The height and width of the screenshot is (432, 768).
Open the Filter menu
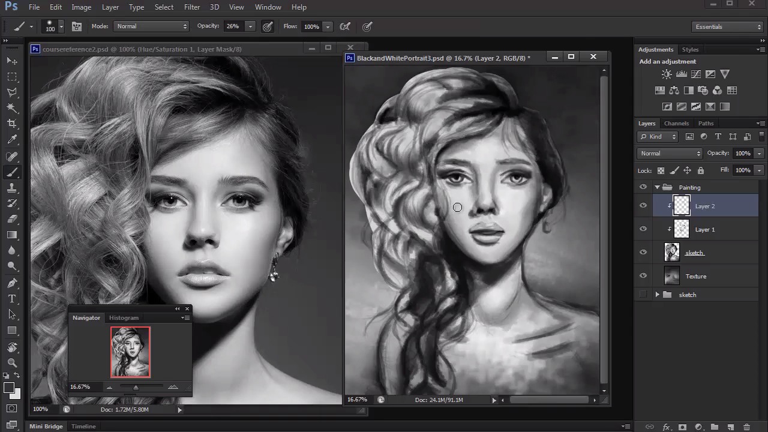(192, 7)
